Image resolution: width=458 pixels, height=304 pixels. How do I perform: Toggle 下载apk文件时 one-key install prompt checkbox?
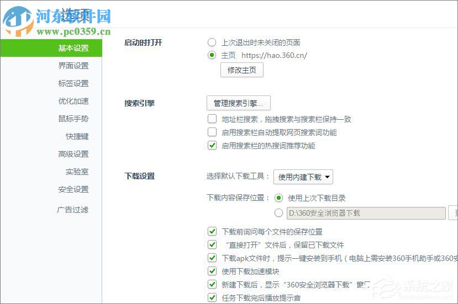[x=212, y=258]
